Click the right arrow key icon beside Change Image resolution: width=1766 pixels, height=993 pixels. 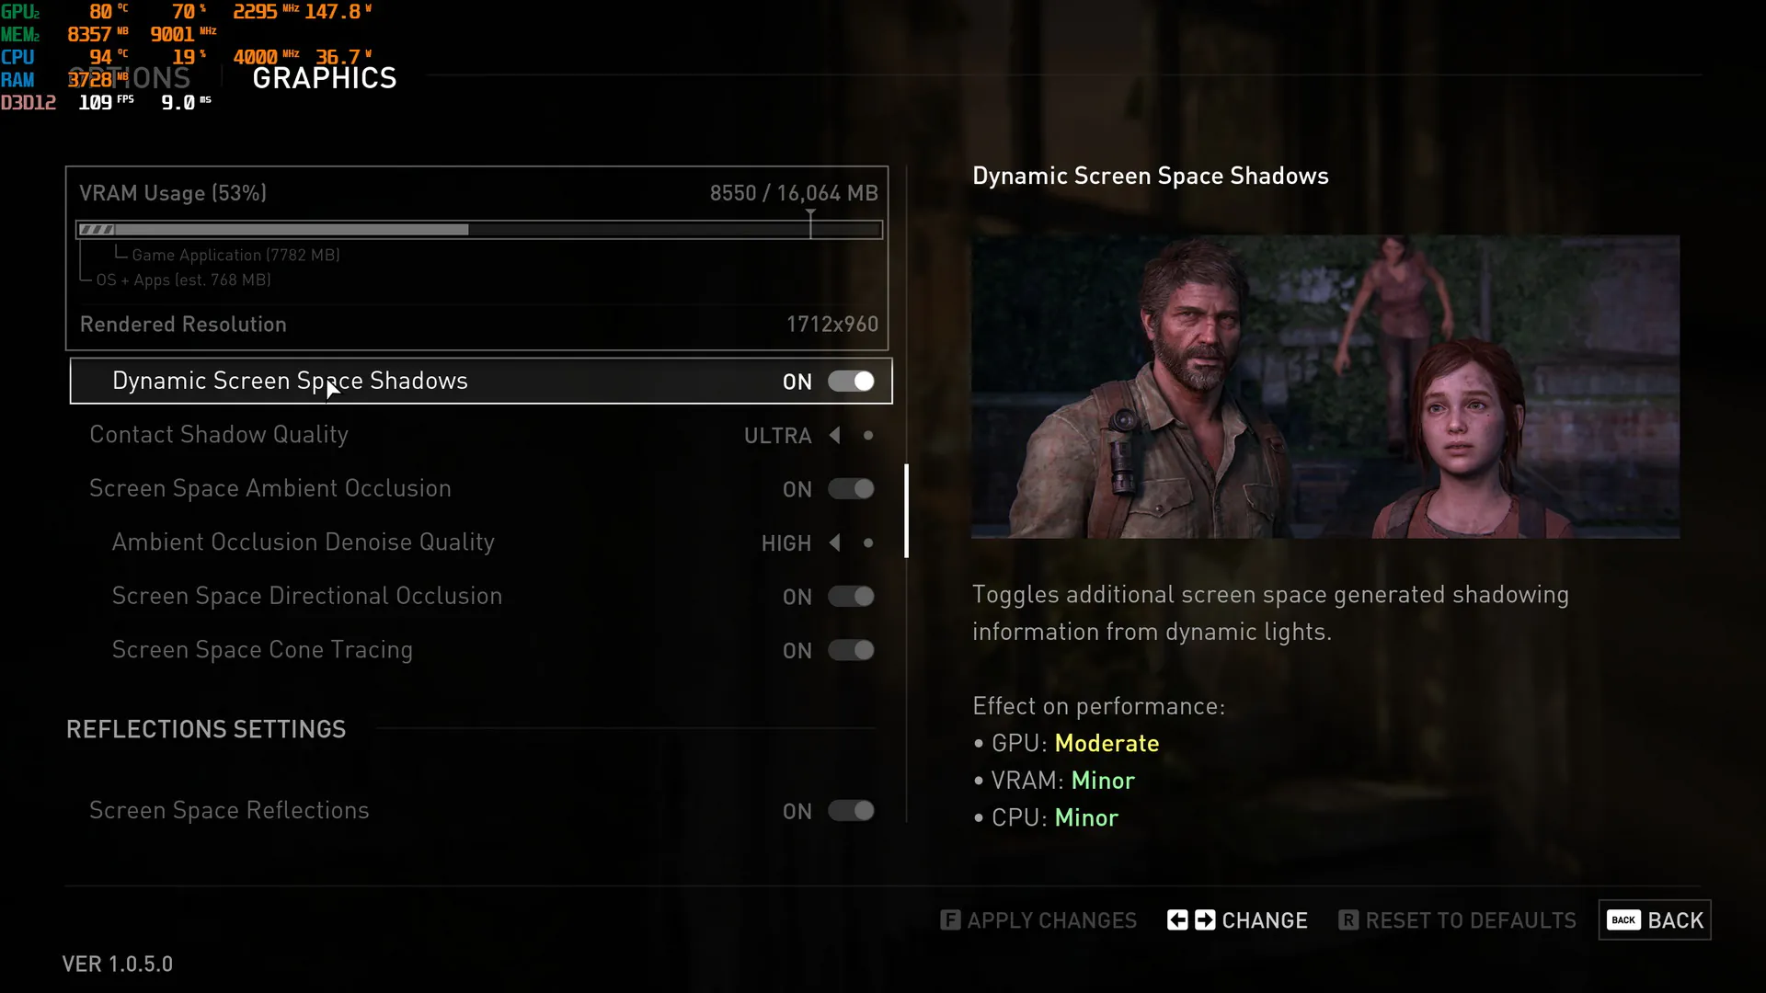(x=1205, y=920)
